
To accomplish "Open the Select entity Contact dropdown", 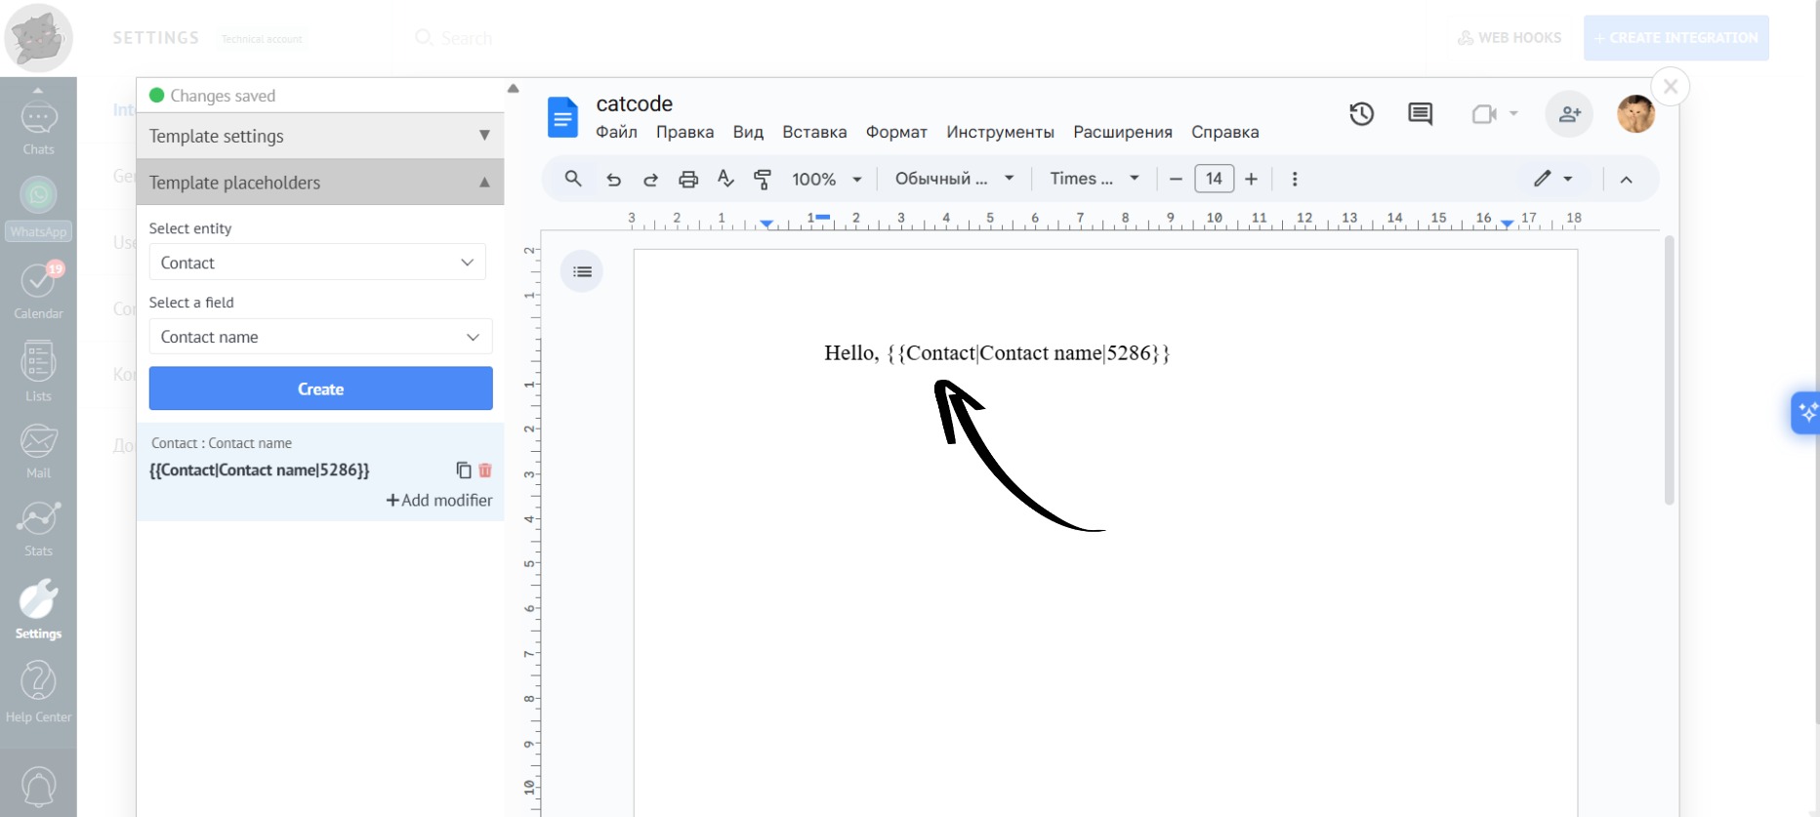I will [317, 263].
